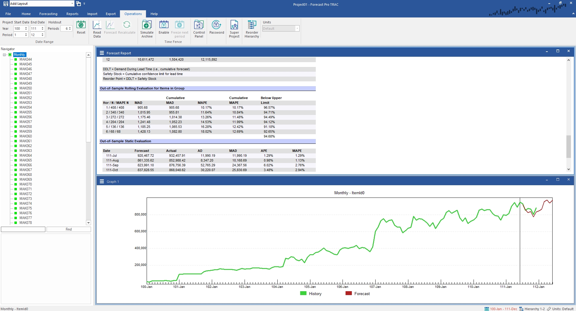Image resolution: width=576 pixels, height=311 pixels.
Task: Adjust the End Date period stepper
Action: [x=43, y=35]
